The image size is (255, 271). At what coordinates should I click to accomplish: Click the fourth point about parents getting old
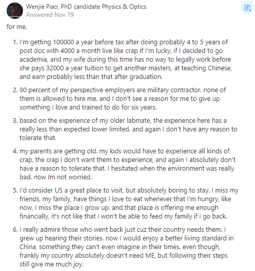pyautogui.click(x=127, y=164)
